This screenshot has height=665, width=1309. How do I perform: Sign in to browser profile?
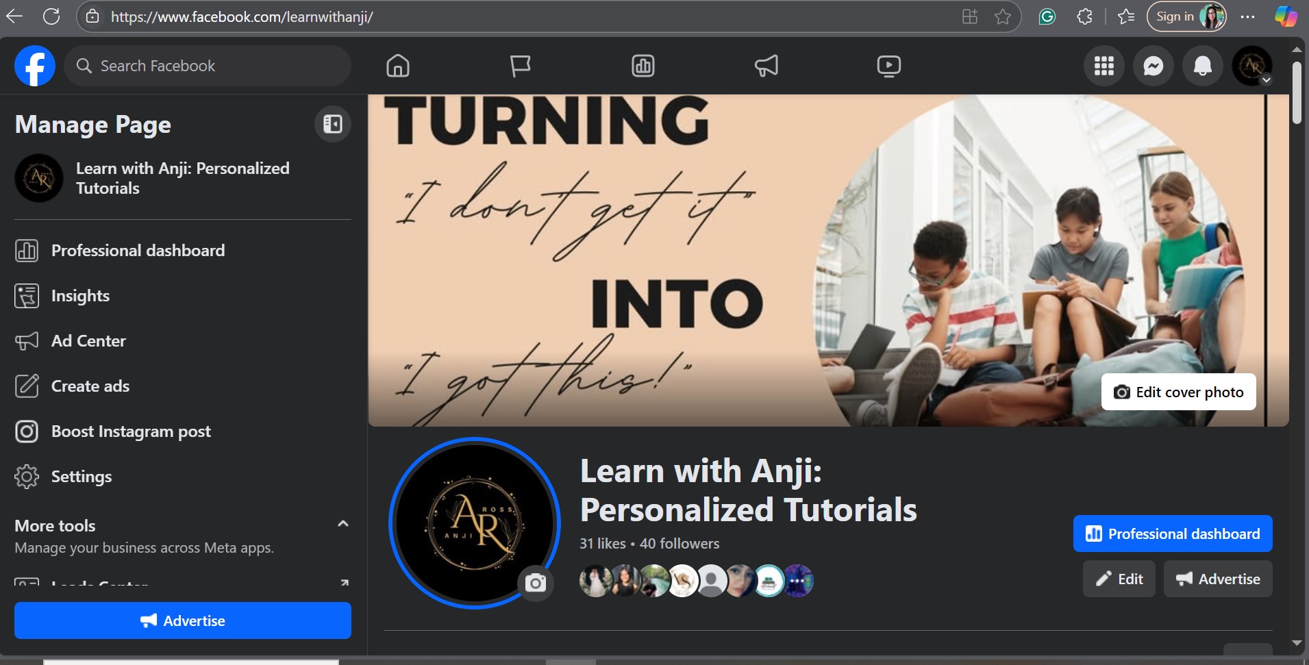click(x=1186, y=16)
